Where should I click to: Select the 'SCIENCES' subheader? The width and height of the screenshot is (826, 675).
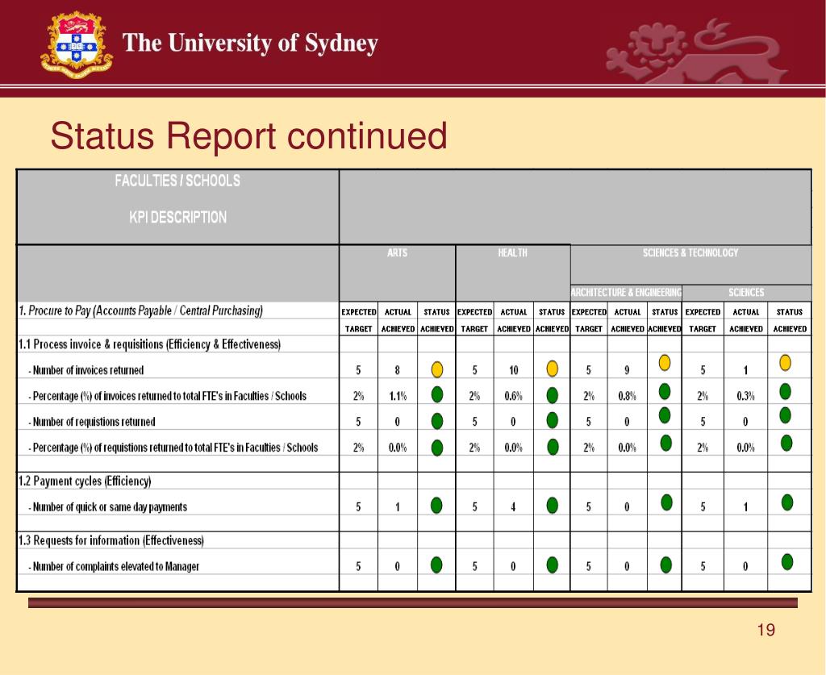[746, 292]
